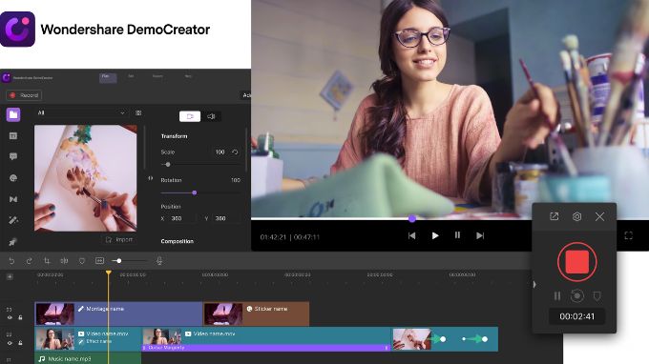This screenshot has height=364, width=649.
Task: Collapse panel using arrow beside recorder widget
Action: click(534, 284)
